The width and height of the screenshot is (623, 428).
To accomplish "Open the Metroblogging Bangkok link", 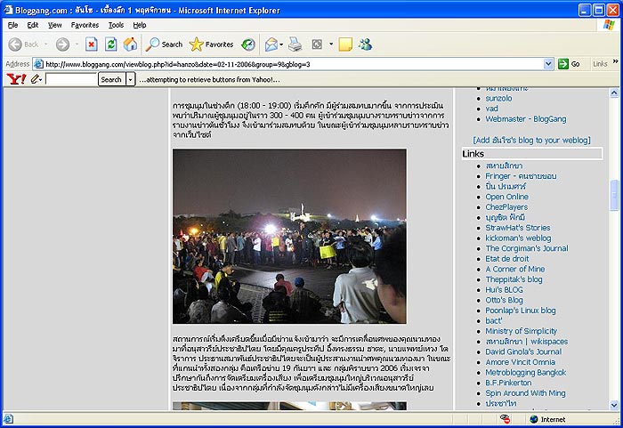I will 526,372.
